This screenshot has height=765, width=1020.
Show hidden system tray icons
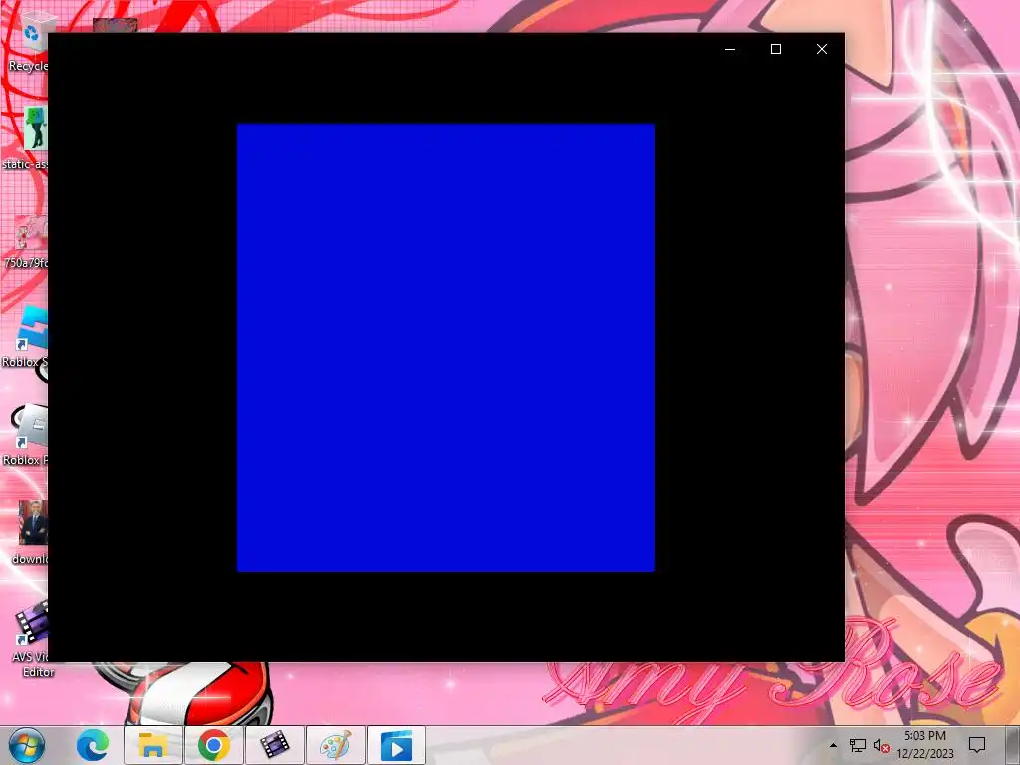click(x=834, y=745)
